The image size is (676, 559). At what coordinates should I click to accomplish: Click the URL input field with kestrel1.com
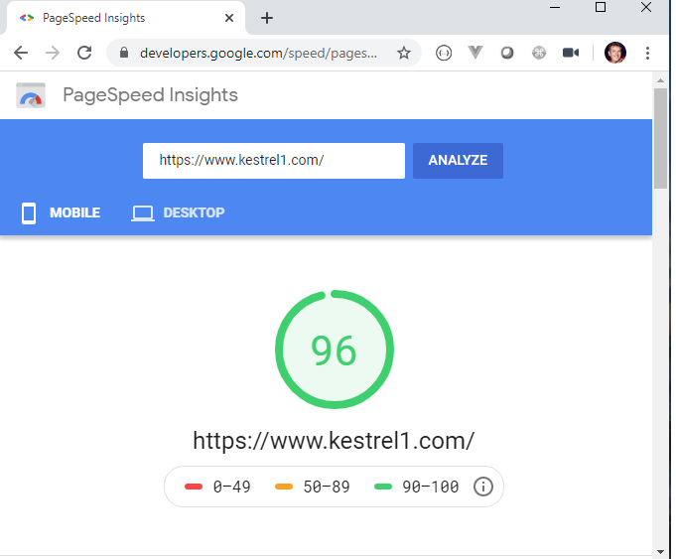click(273, 161)
